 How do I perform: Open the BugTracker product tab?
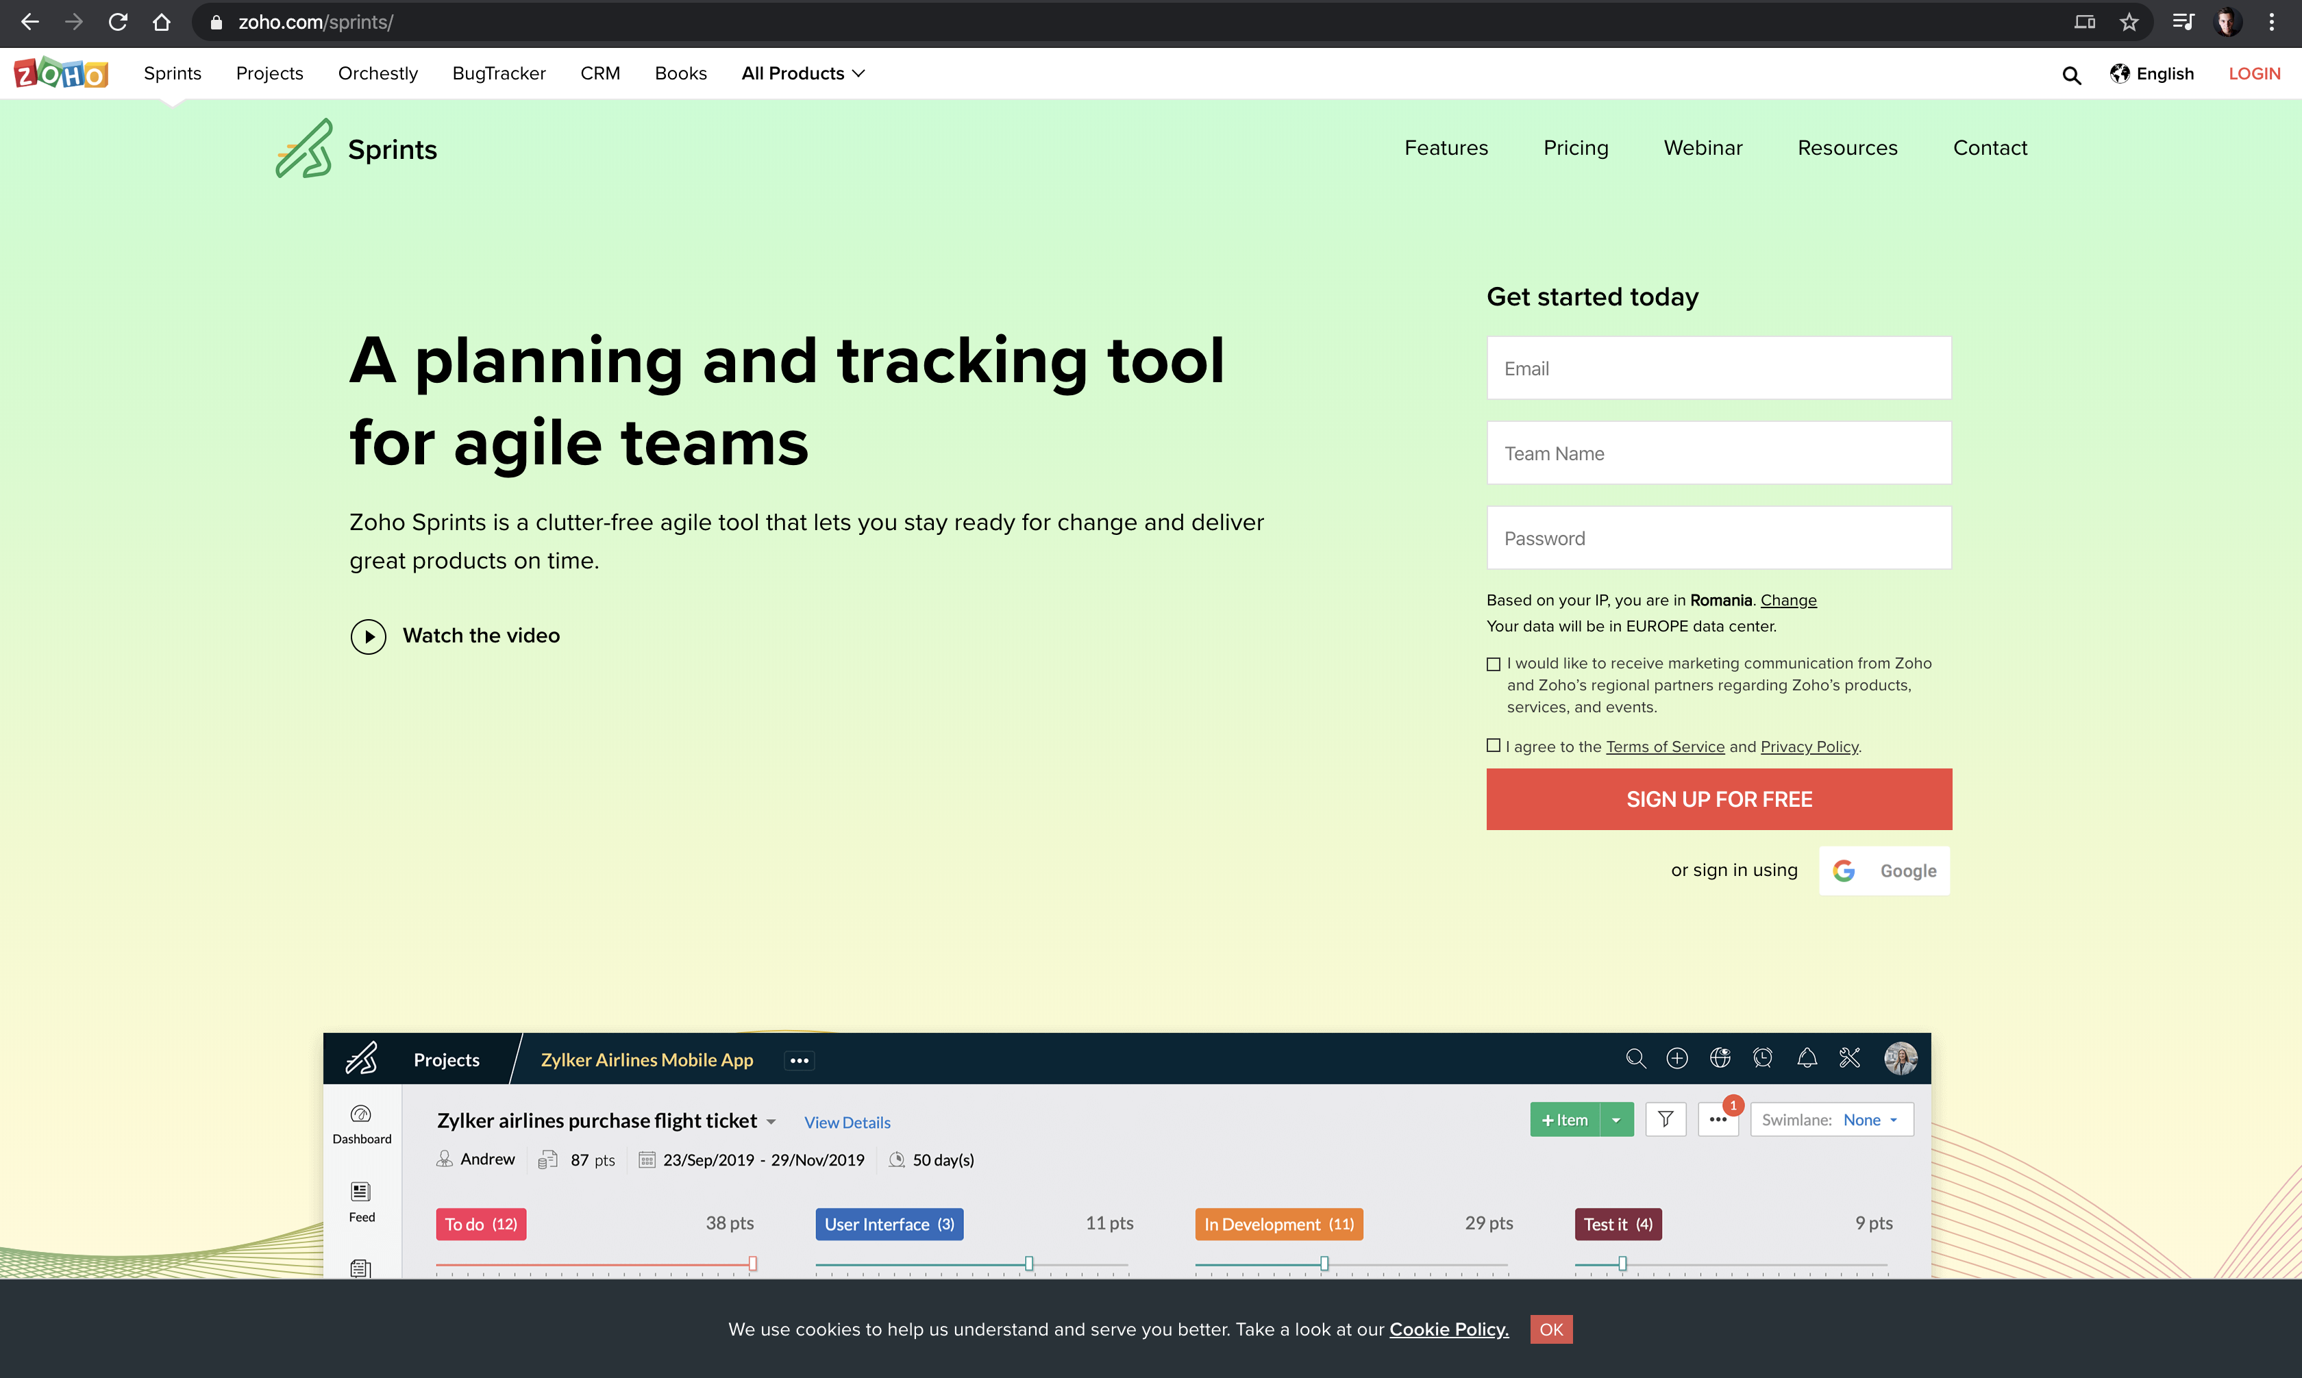[497, 73]
